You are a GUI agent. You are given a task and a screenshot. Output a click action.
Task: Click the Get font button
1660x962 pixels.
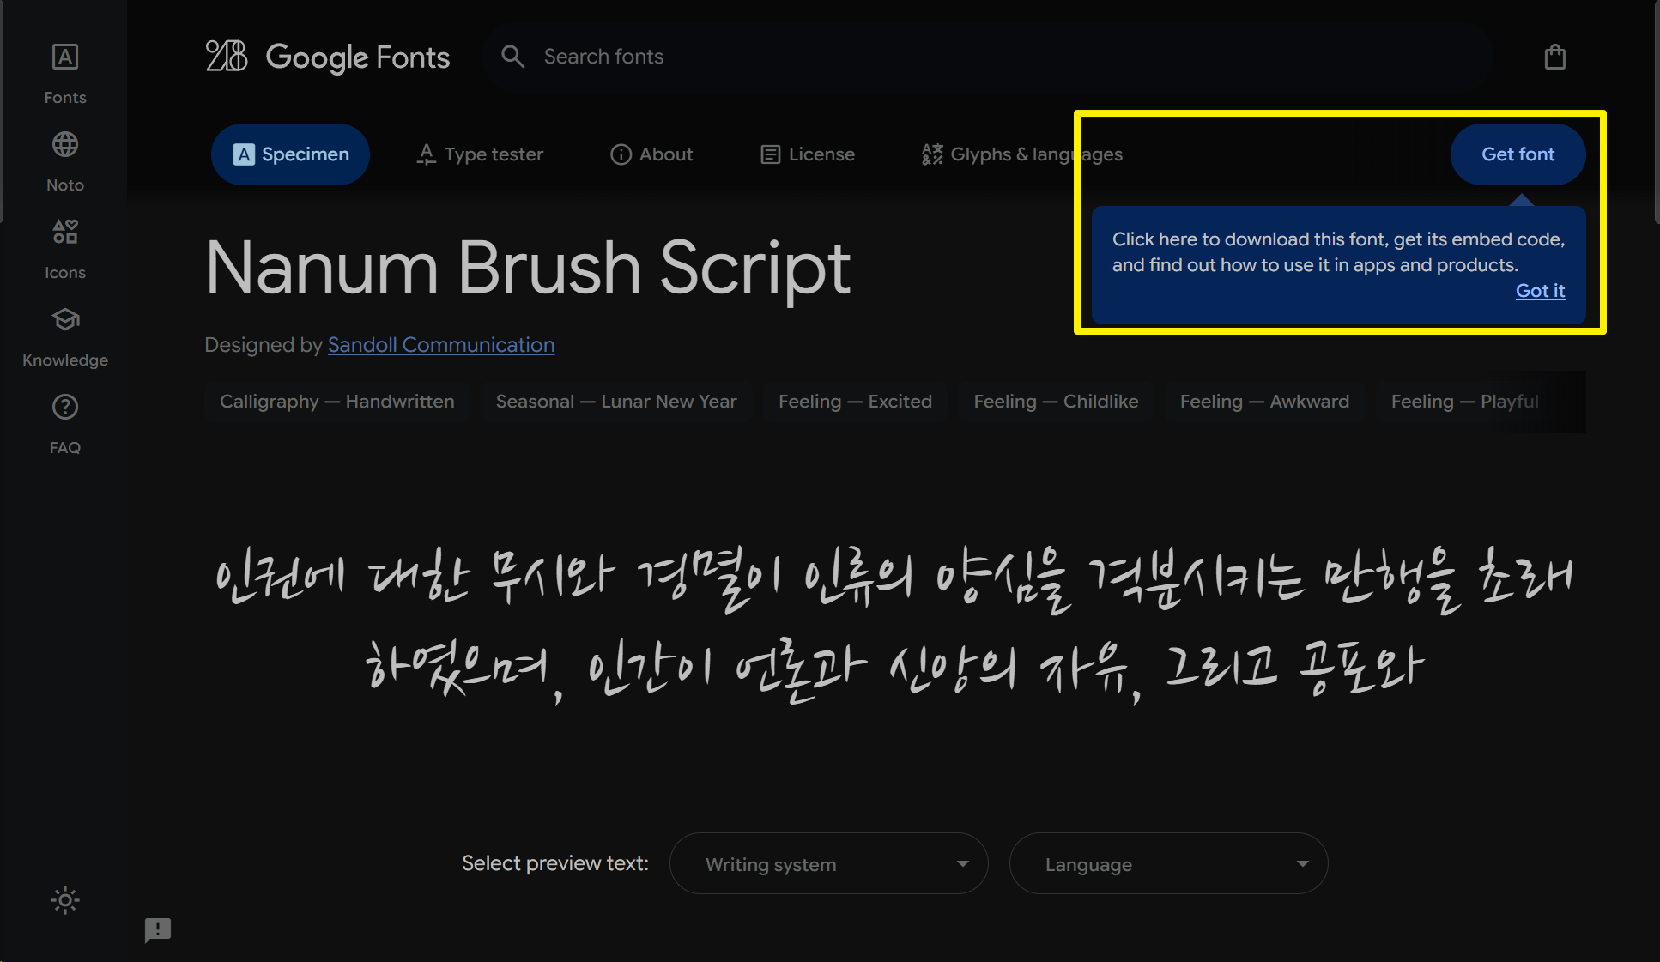point(1518,154)
